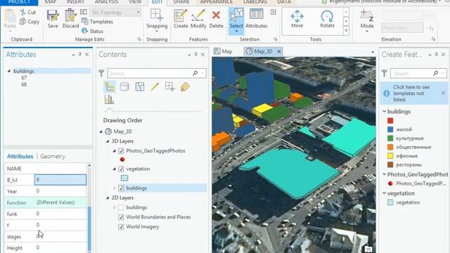Open the Select tool dropdown arrow
The width and height of the screenshot is (450, 253).
[236, 31]
